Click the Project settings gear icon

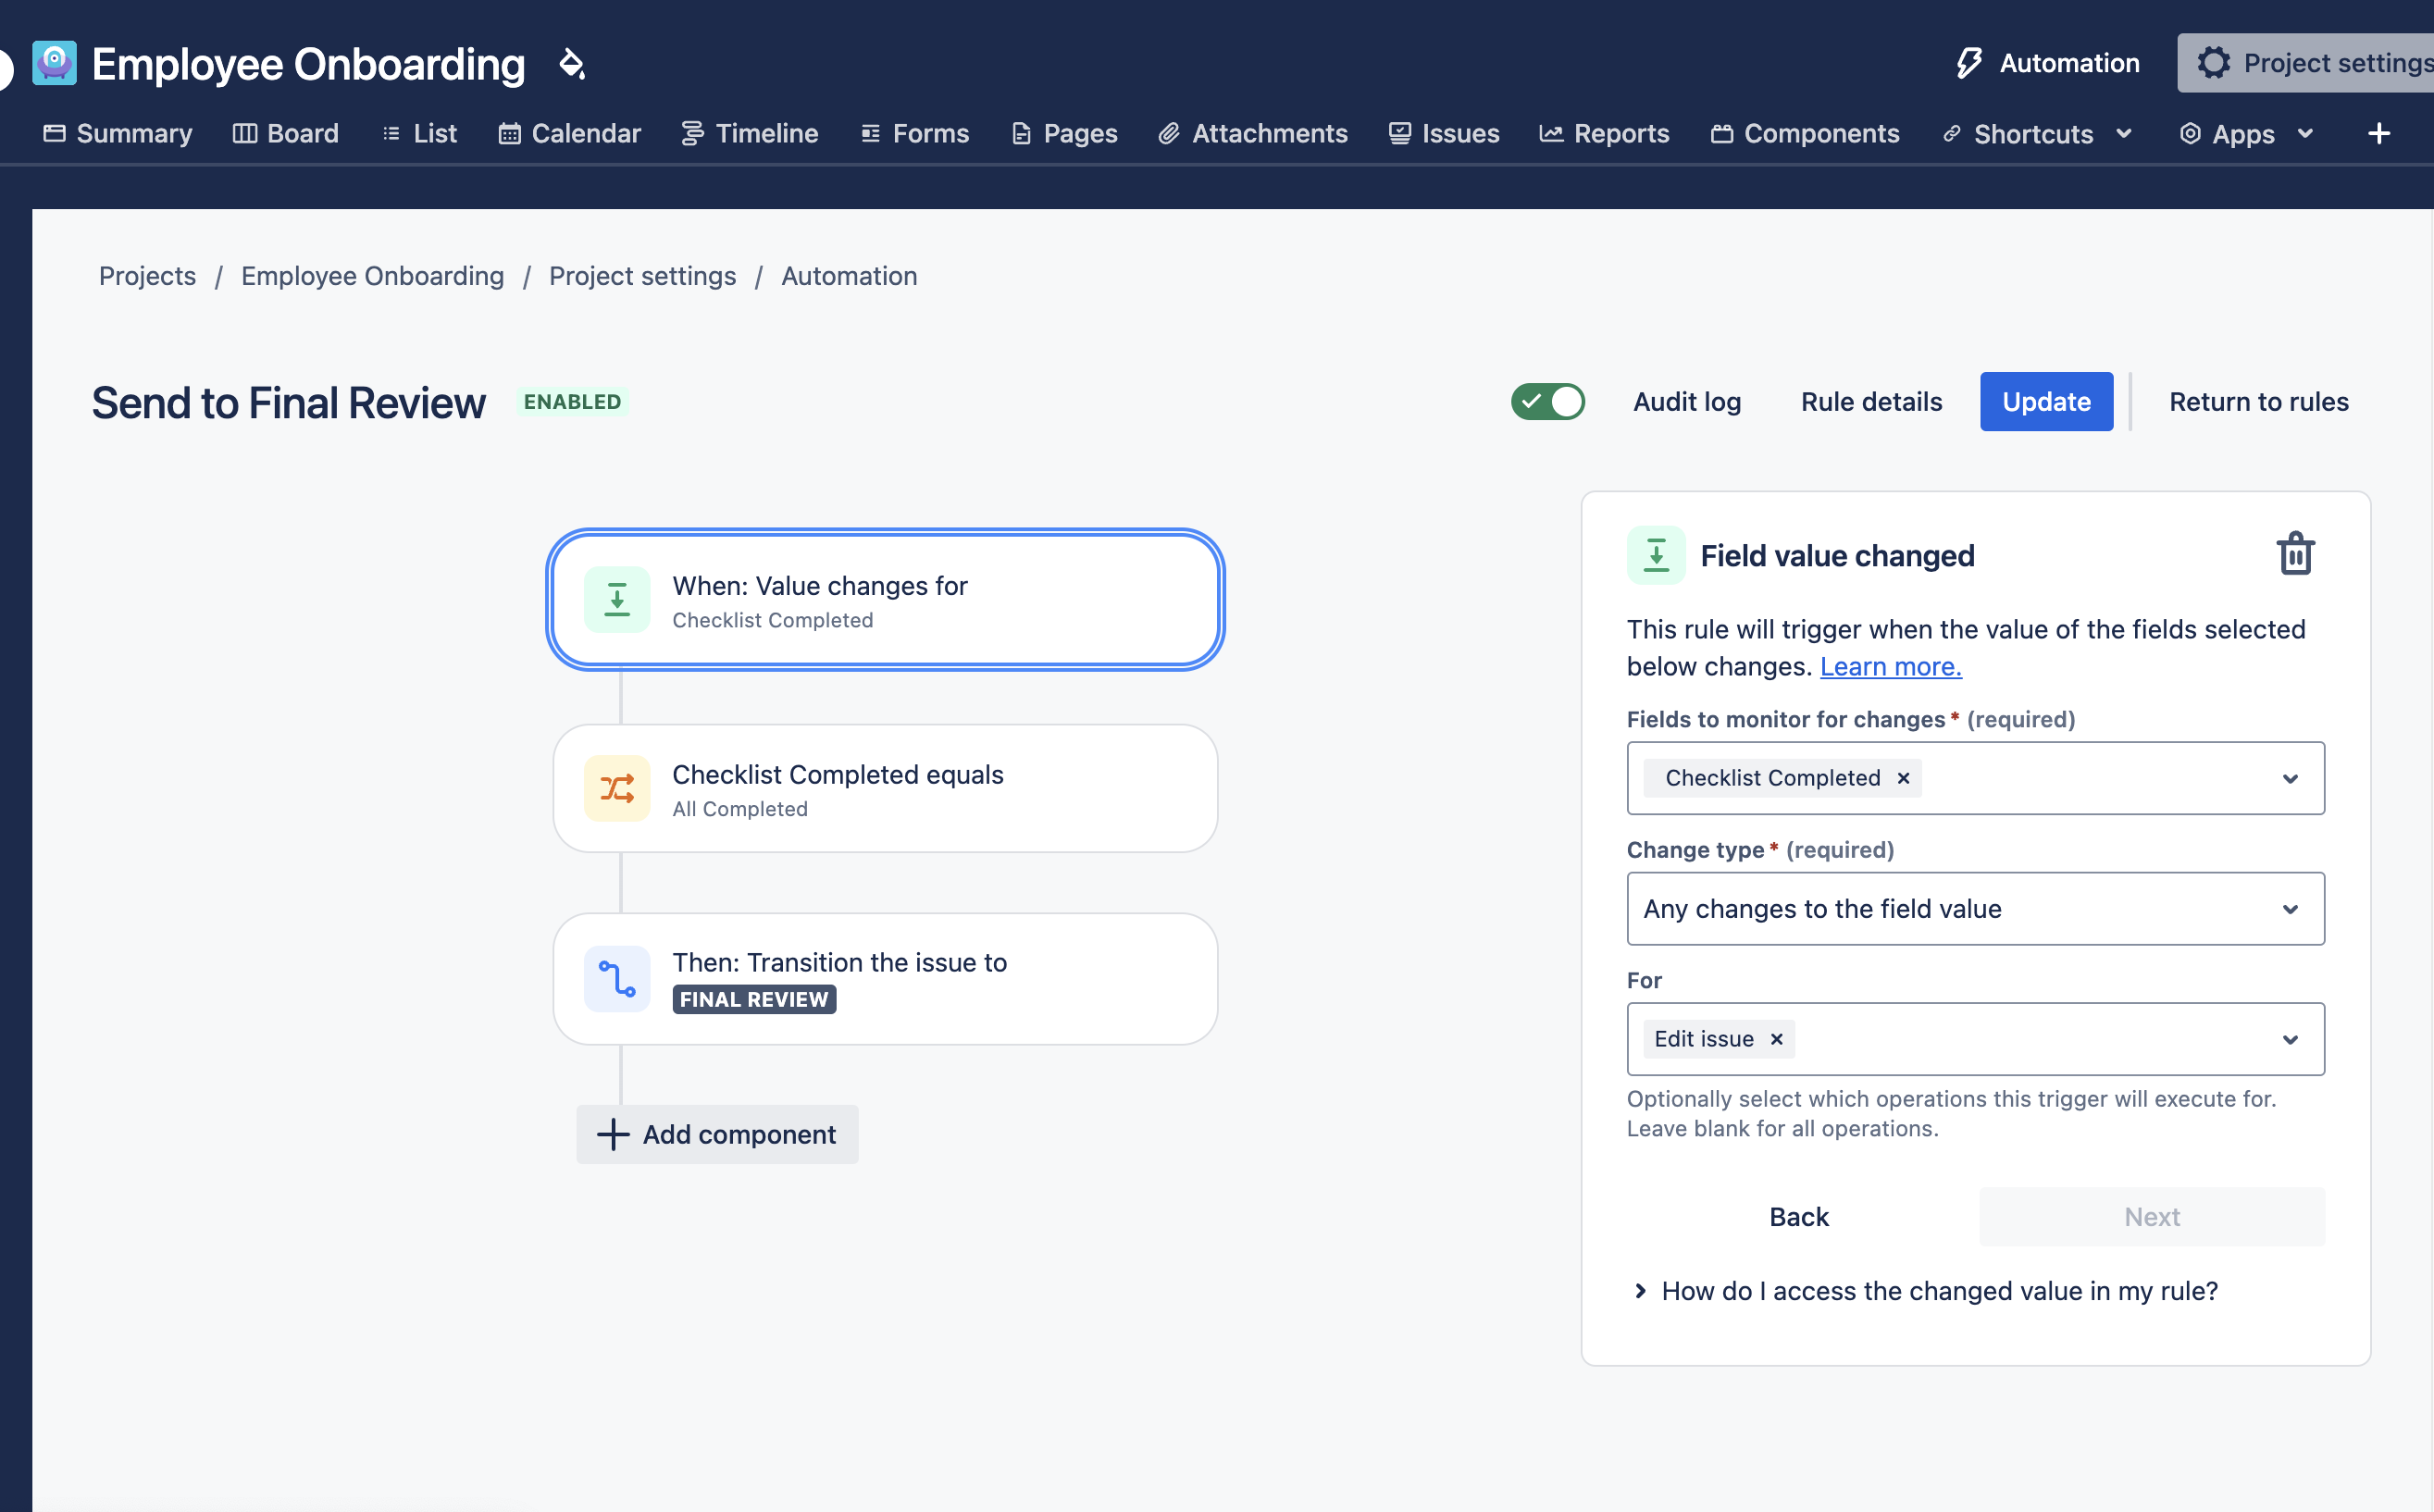click(2213, 63)
